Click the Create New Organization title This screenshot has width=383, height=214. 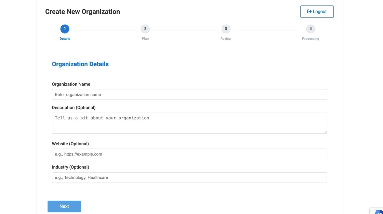tap(82, 11)
